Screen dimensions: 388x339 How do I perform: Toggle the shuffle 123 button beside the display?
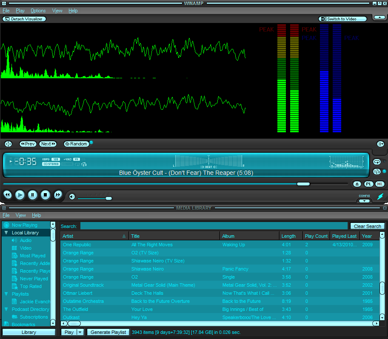(377, 171)
